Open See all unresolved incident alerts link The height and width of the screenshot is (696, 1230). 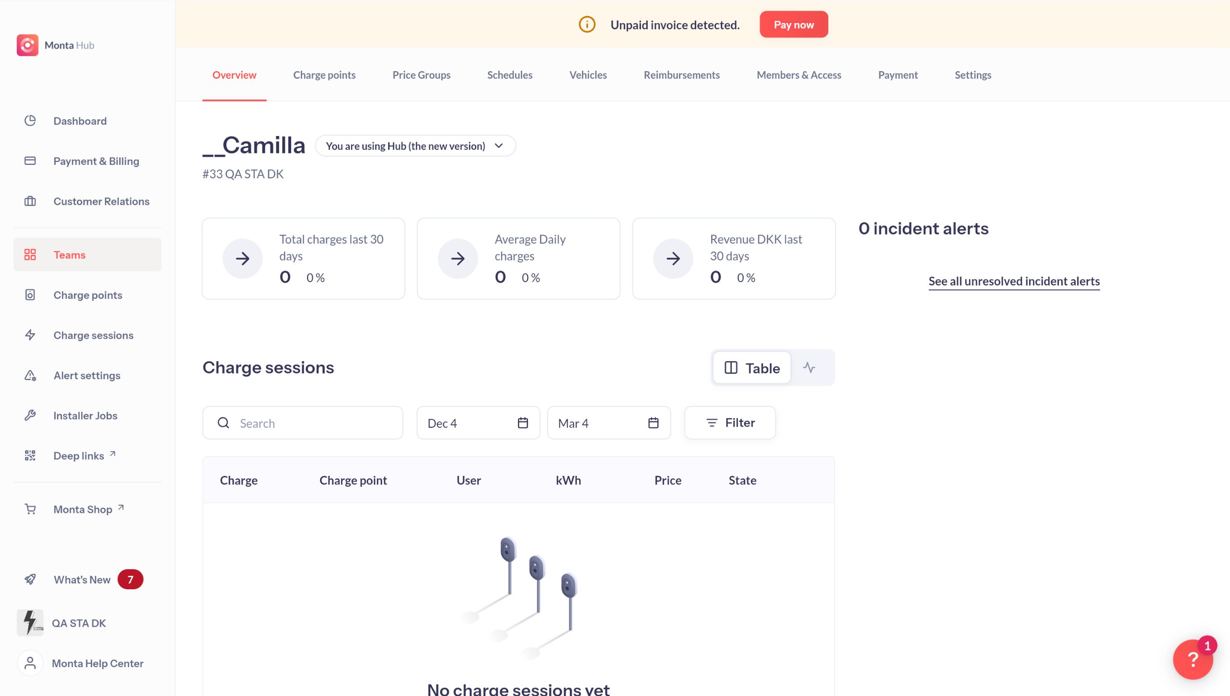click(x=1014, y=281)
